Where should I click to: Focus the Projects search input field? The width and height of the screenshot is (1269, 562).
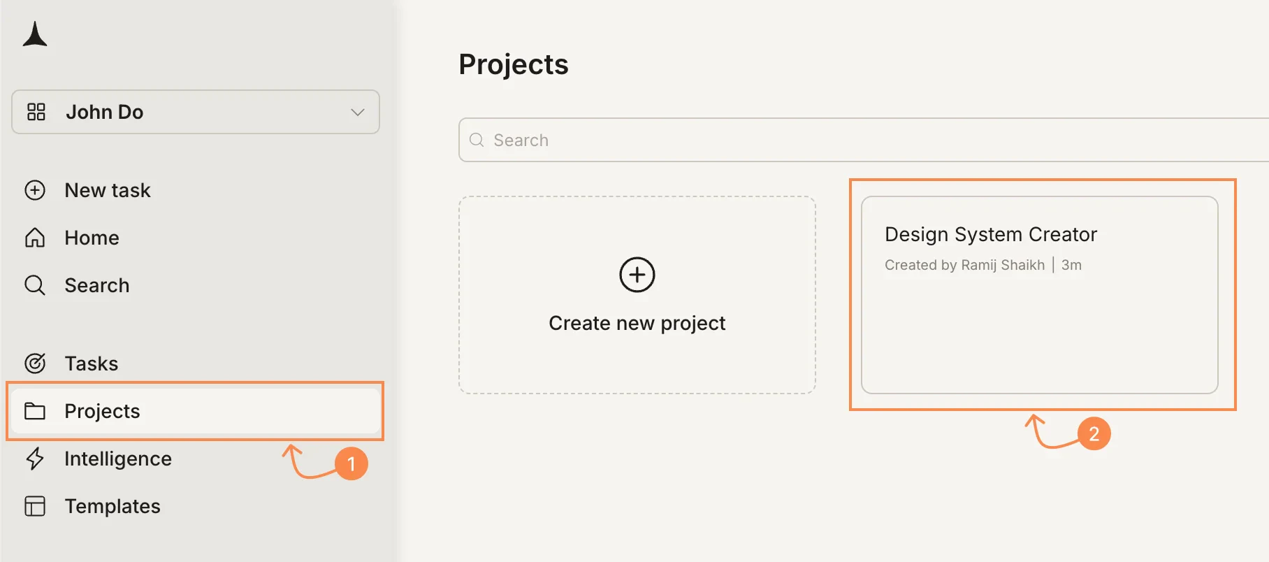point(864,140)
